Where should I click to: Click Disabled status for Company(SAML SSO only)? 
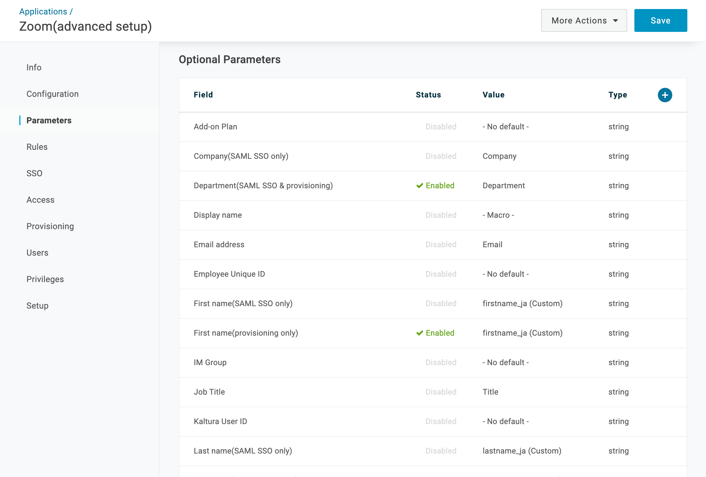tap(441, 156)
